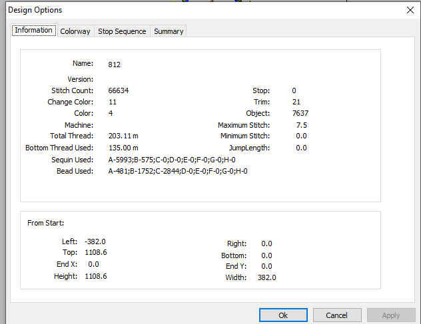The width and height of the screenshot is (421, 324).
Task: Click the Width value 382.0
Action: tap(267, 277)
